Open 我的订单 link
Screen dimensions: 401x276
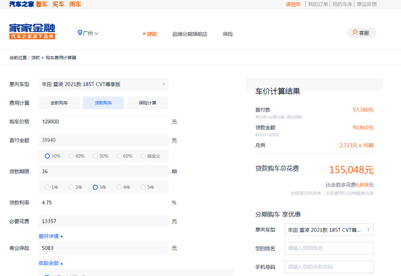coord(318,4)
